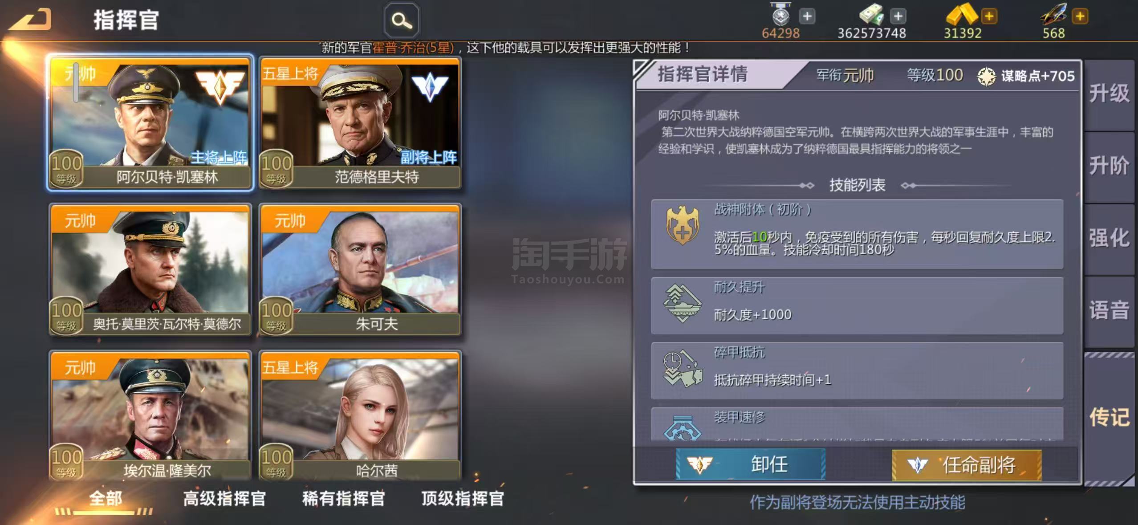Select the 全部 commander filter tab
This screenshot has width=1138, height=525.
coord(105,498)
